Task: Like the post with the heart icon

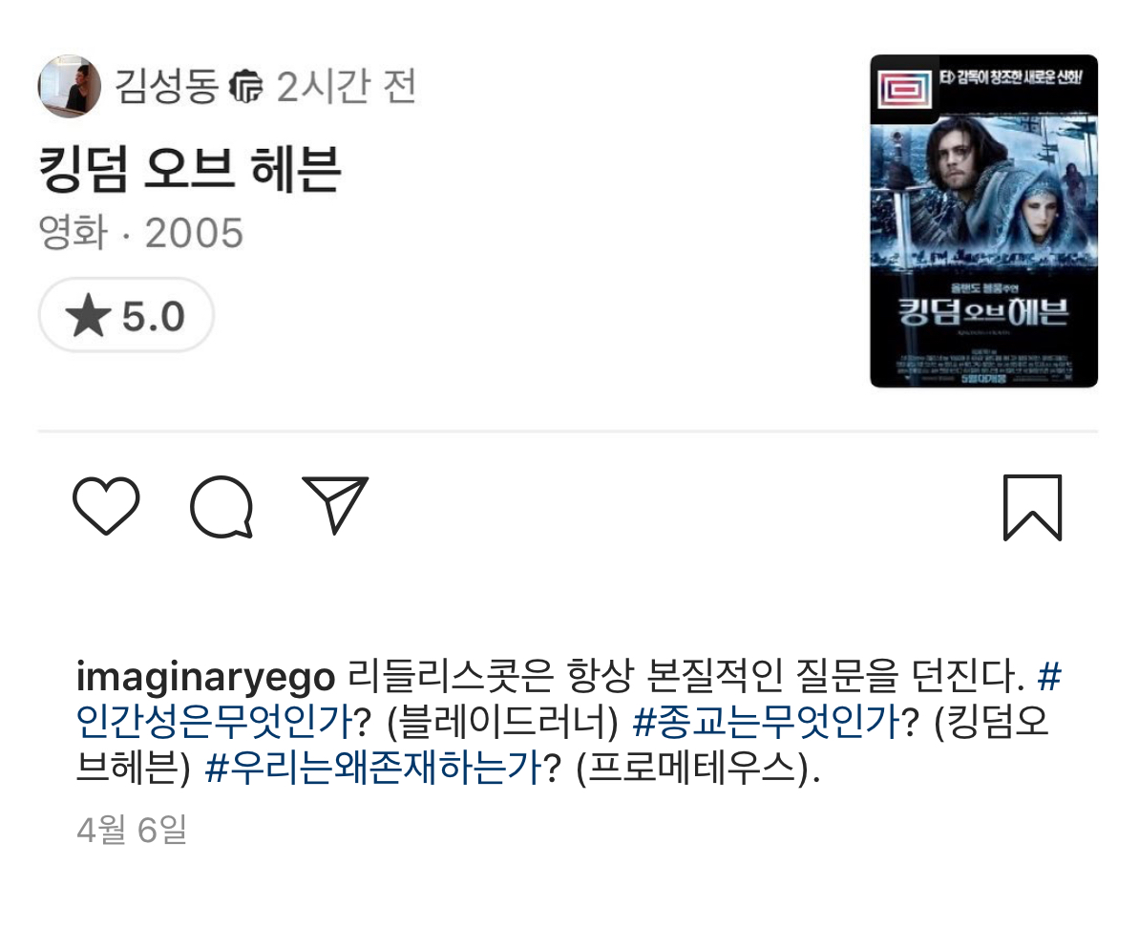Action: click(x=106, y=505)
